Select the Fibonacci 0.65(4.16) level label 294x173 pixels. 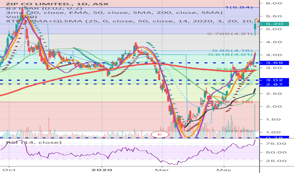pyautogui.click(x=232, y=51)
